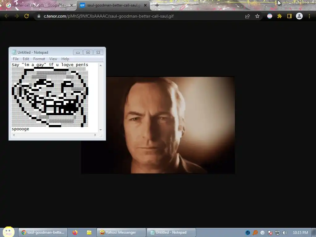Image resolution: width=316 pixels, height=237 pixels.
Task: Close the Google Search tab
Action: (x=71, y=6)
